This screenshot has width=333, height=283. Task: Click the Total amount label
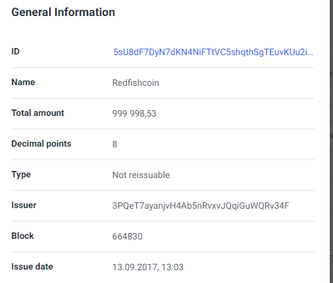coord(38,113)
